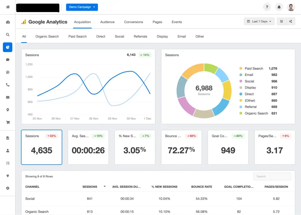
Task: Open the Last 7 Days date dropdown
Action: pos(259,21)
